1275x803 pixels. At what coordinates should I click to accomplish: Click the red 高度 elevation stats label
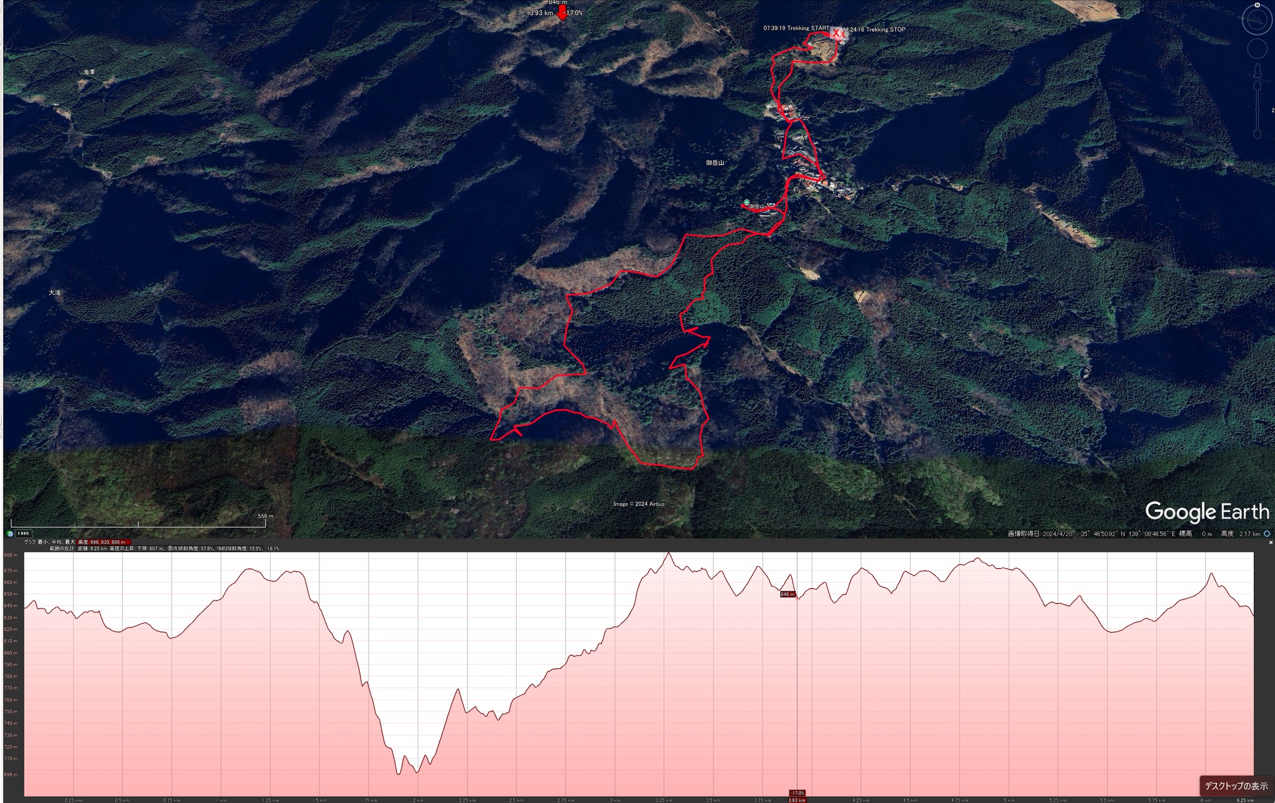(x=105, y=542)
